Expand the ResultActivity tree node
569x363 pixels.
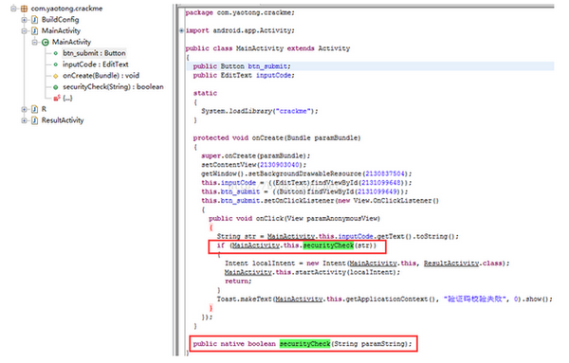(24, 120)
